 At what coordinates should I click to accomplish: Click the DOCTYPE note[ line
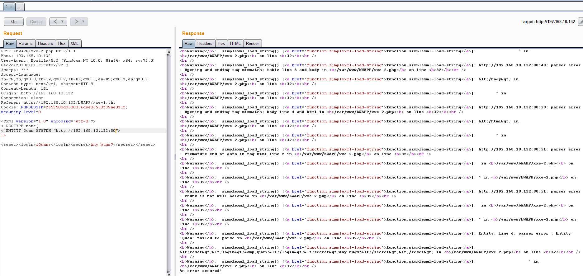20,126
